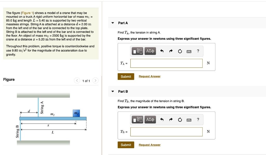Click the previous figure arrow beside 1 of 1
This screenshot has width=266, height=155.
pyautogui.click(x=77, y=81)
